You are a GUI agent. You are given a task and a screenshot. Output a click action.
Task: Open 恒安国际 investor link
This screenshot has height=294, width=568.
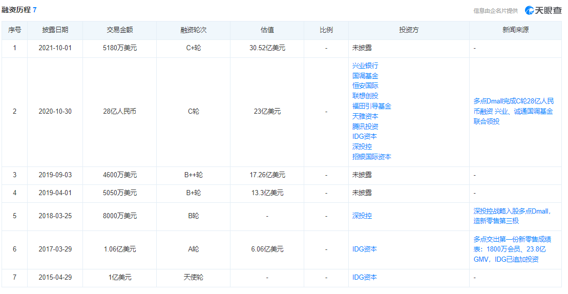point(365,86)
